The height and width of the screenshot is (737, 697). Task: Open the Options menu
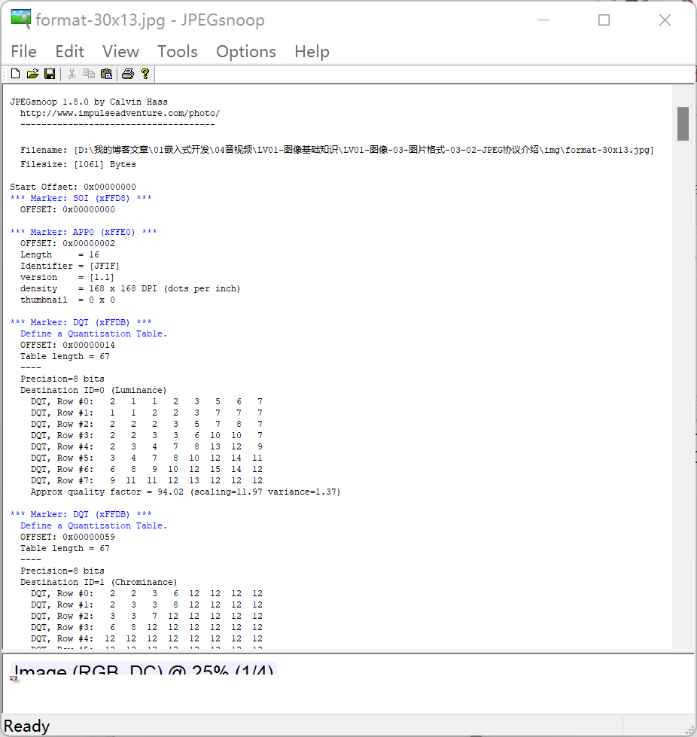coord(245,51)
